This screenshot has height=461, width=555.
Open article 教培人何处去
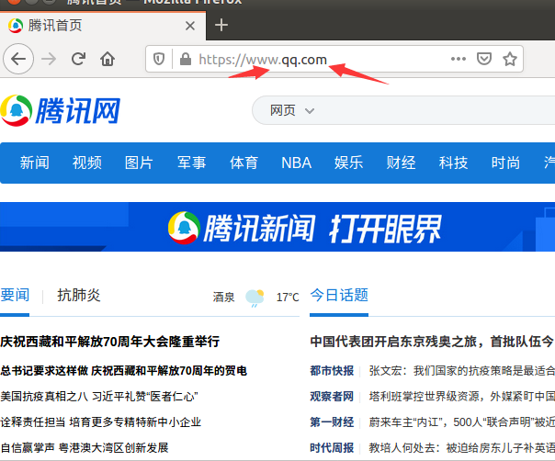pos(462,447)
